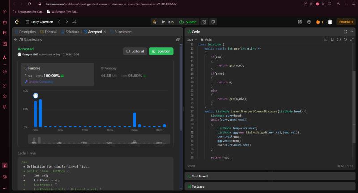Open the Daily Question problem list
Screen dimensions: 358x193
click(39, 22)
